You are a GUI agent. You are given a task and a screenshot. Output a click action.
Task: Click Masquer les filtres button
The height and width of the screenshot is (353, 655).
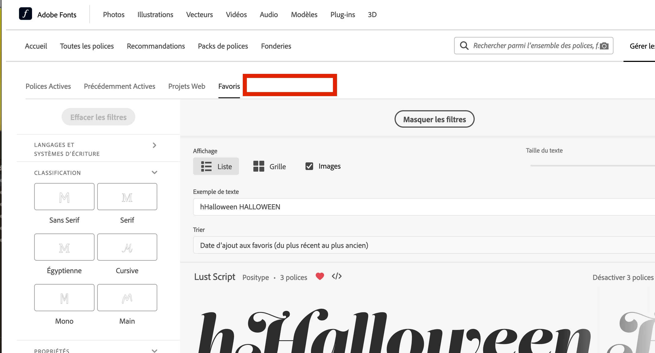coord(434,119)
